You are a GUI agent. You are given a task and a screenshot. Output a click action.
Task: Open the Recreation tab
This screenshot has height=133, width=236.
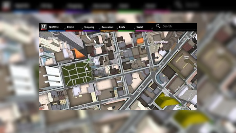108,27
